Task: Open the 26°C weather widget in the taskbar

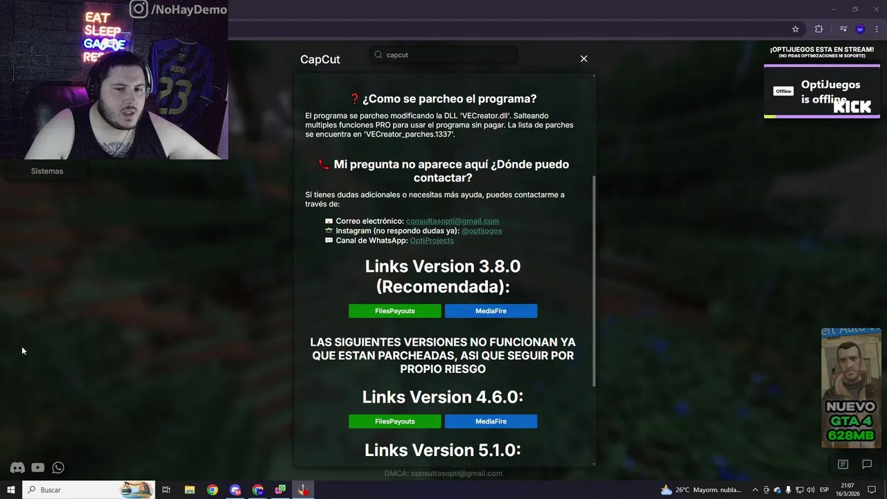Action: (701, 490)
